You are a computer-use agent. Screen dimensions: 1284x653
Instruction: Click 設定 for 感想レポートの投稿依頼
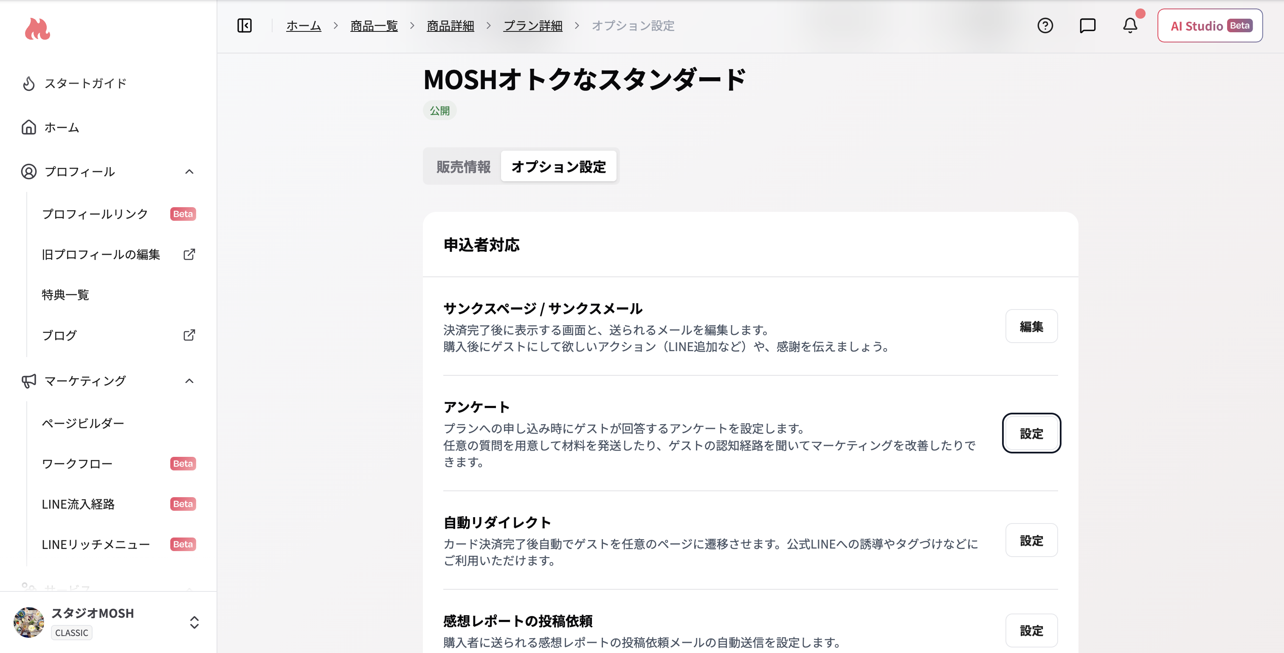click(x=1031, y=630)
